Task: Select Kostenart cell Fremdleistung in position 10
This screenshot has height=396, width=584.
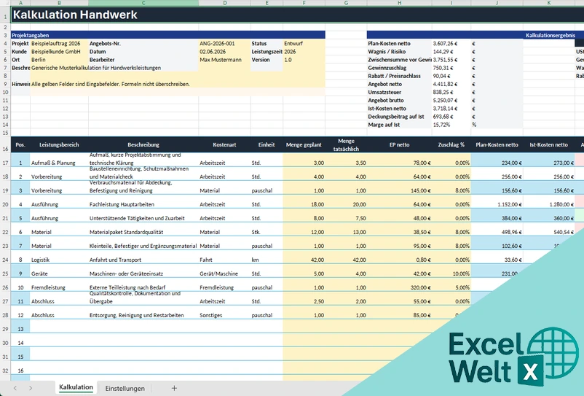Action: pyautogui.click(x=224, y=287)
